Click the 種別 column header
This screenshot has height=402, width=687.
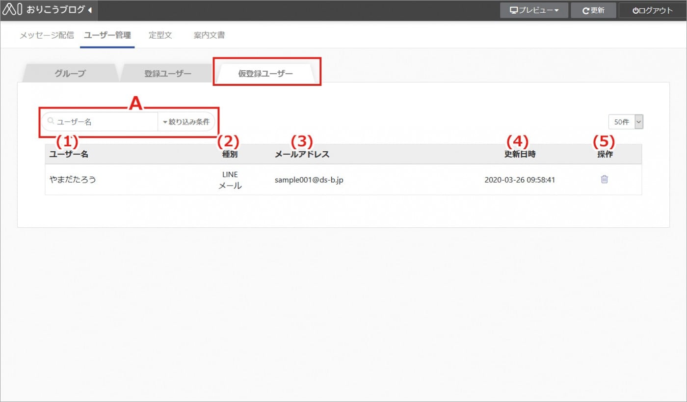tap(230, 154)
